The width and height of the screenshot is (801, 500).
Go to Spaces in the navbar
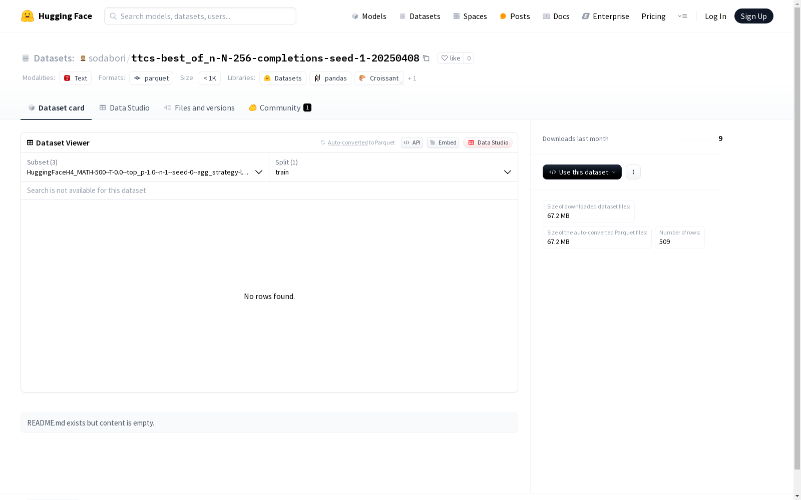click(x=470, y=16)
